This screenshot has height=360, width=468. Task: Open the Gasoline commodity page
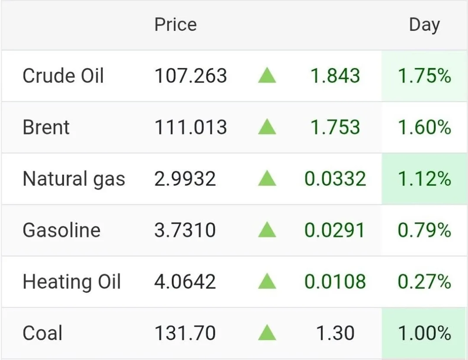click(61, 230)
